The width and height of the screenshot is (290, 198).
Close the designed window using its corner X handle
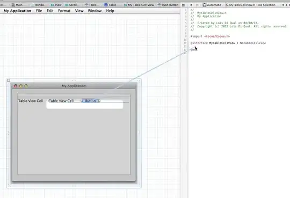9,80
